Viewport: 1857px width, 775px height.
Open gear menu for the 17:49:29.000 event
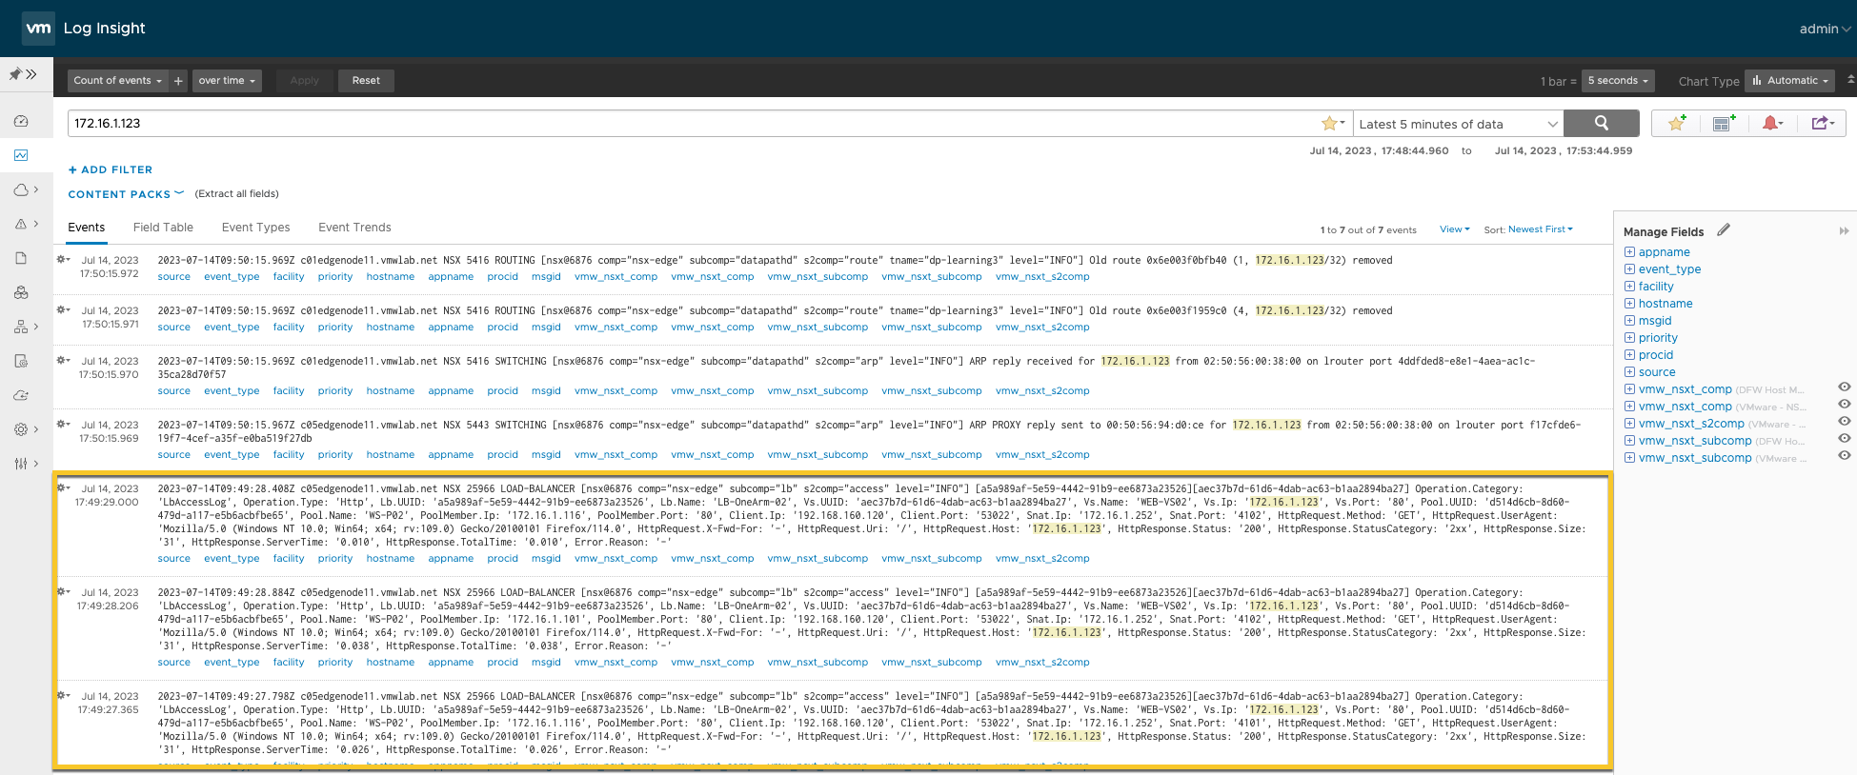pyautogui.click(x=63, y=487)
